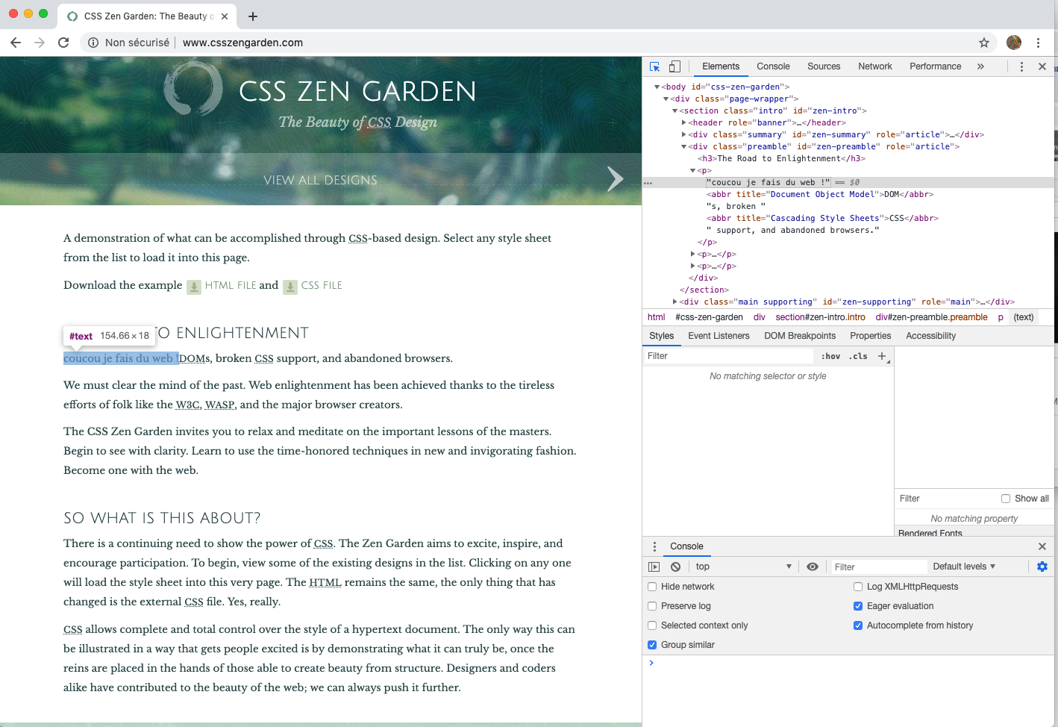Switch to the Network tab
Screen dimensions: 1058x727
[x=874, y=66]
